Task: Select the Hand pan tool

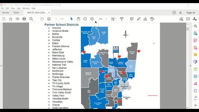Action: tap(78, 19)
